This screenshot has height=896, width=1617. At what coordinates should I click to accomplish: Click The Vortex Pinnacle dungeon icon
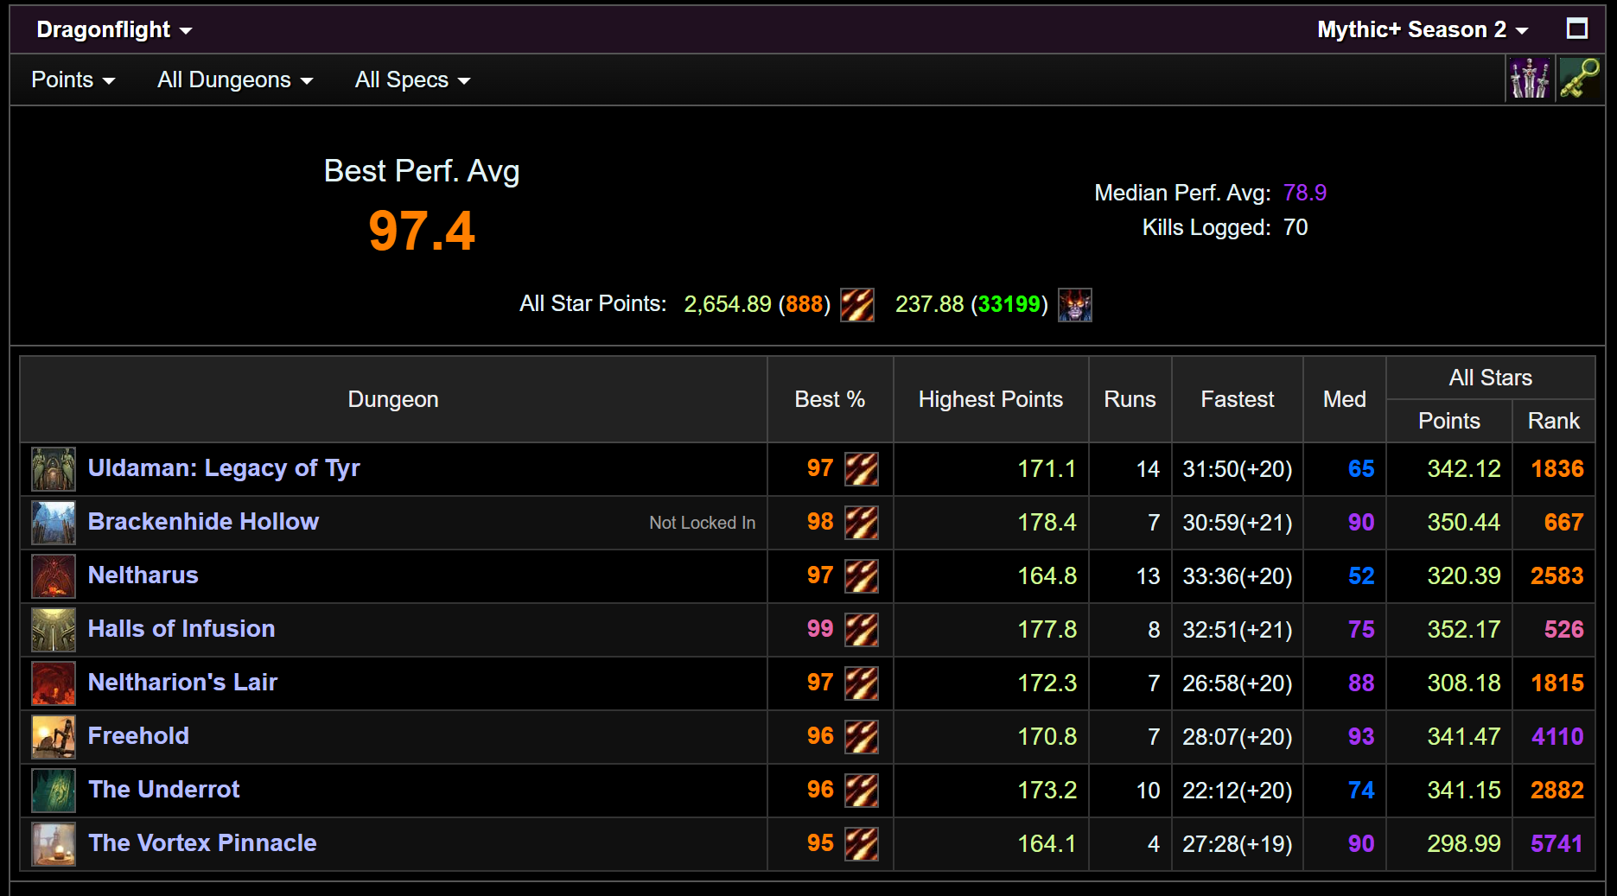53,844
